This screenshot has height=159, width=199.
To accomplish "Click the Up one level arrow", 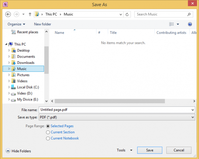I will (30, 14).
